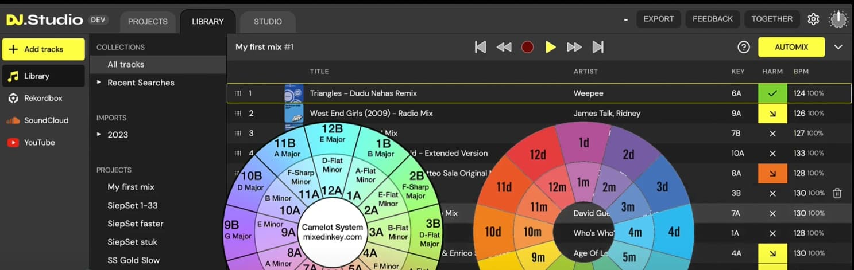Skip to start of mix
This screenshot has height=270, width=854.
(x=481, y=47)
